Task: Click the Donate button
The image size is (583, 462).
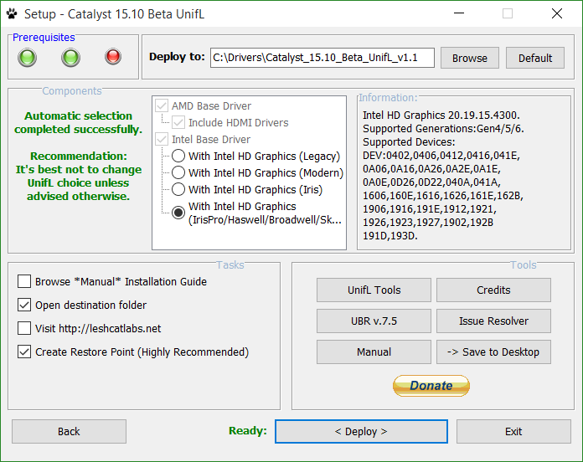Action: [x=431, y=386]
